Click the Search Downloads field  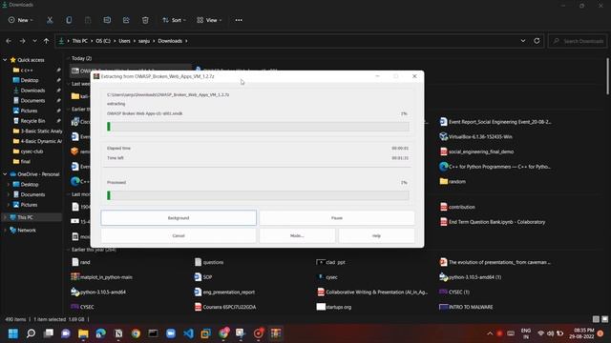pyautogui.click(x=578, y=41)
